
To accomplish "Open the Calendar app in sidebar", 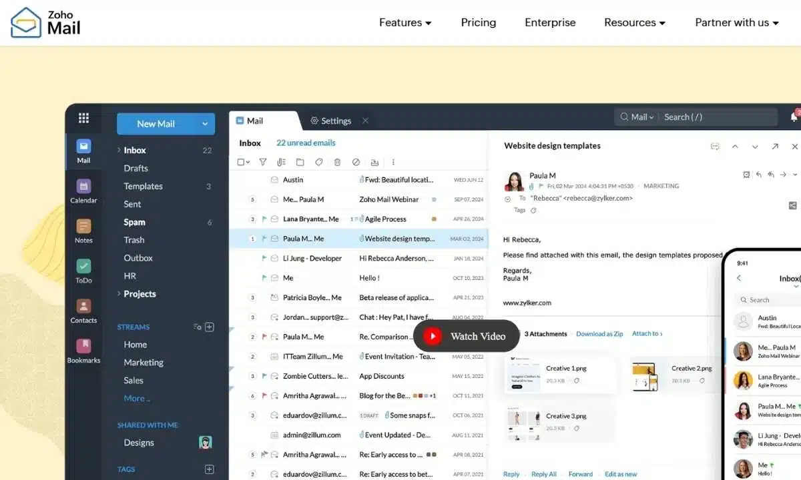I will tap(83, 191).
